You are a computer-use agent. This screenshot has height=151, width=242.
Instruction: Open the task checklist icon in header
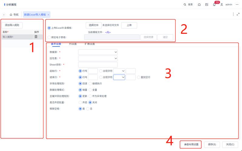pyautogui.click(x=207, y=5)
